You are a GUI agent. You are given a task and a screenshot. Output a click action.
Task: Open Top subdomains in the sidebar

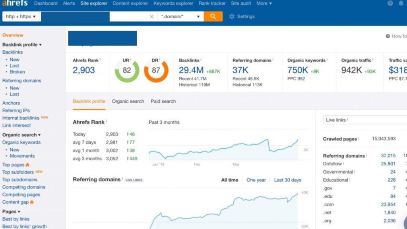tap(20, 180)
